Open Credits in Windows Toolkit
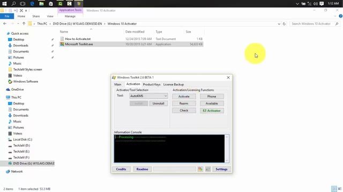Image resolution: width=343 pixels, height=192 pixels. pos(121,169)
